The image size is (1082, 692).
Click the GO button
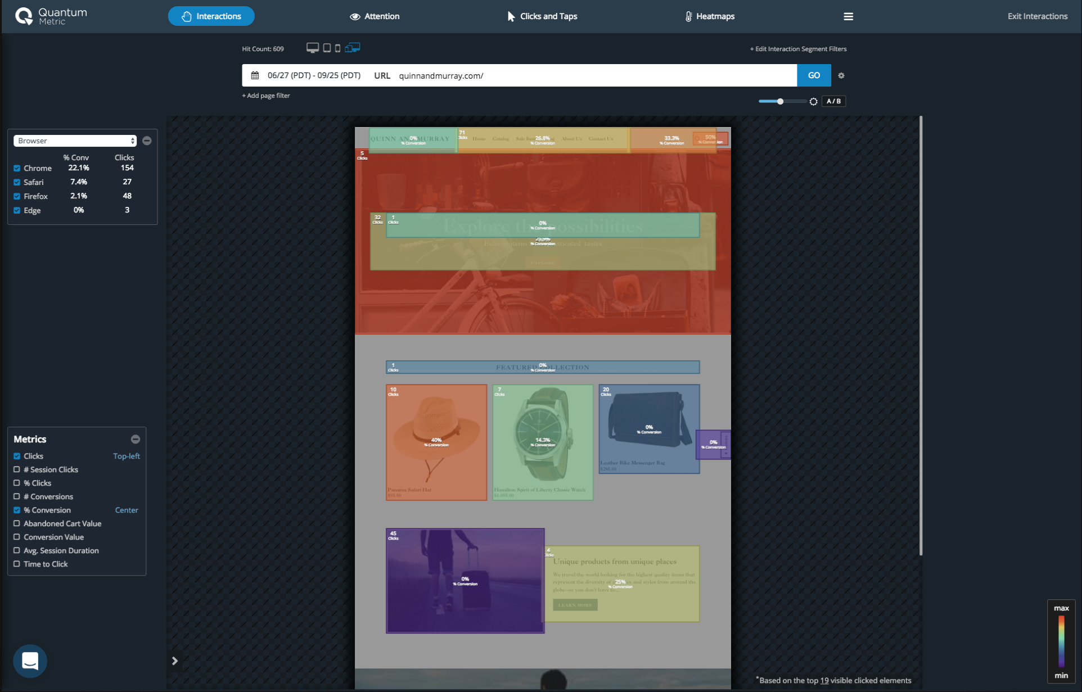813,75
